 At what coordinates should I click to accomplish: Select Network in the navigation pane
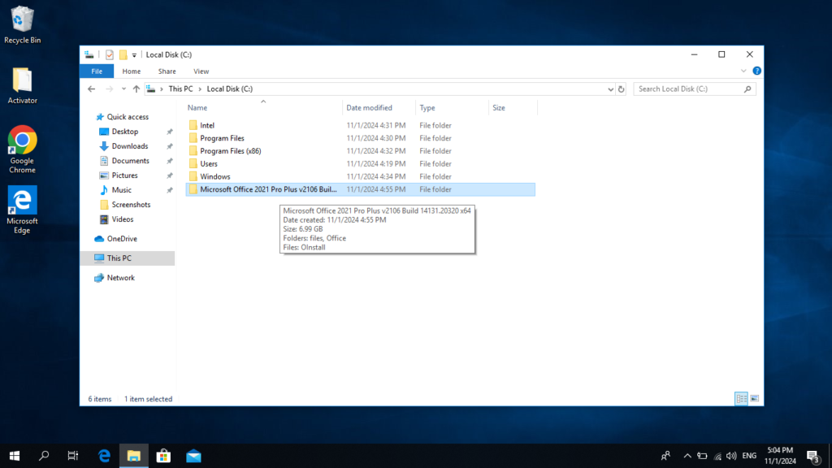120,278
